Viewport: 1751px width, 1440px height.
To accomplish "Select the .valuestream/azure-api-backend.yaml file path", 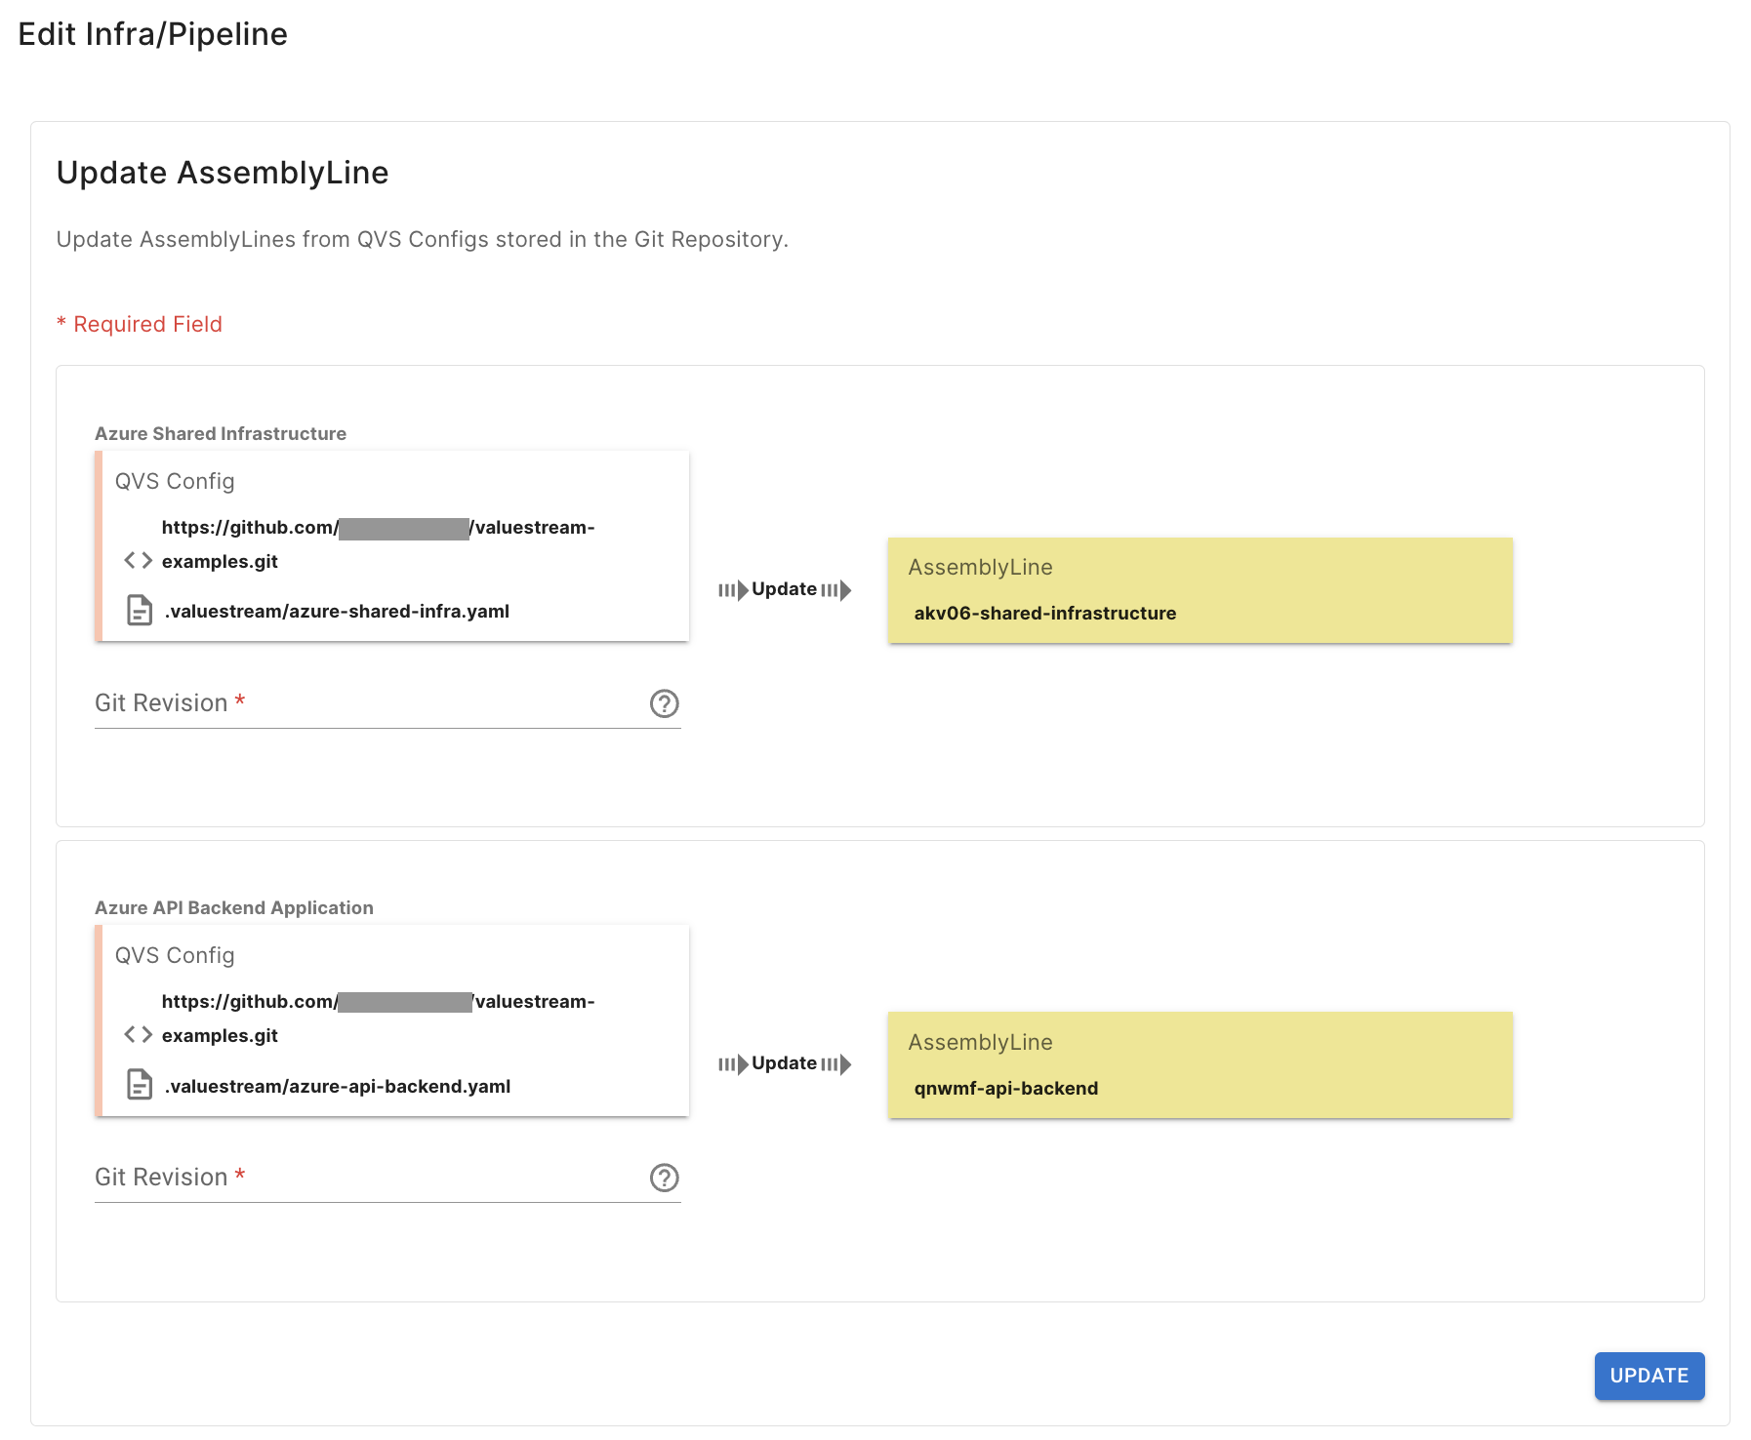I will tap(337, 1086).
